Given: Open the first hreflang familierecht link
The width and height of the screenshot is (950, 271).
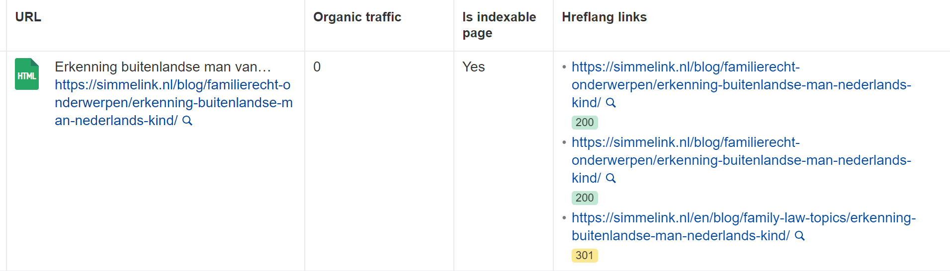Looking at the screenshot, I should [x=741, y=85].
